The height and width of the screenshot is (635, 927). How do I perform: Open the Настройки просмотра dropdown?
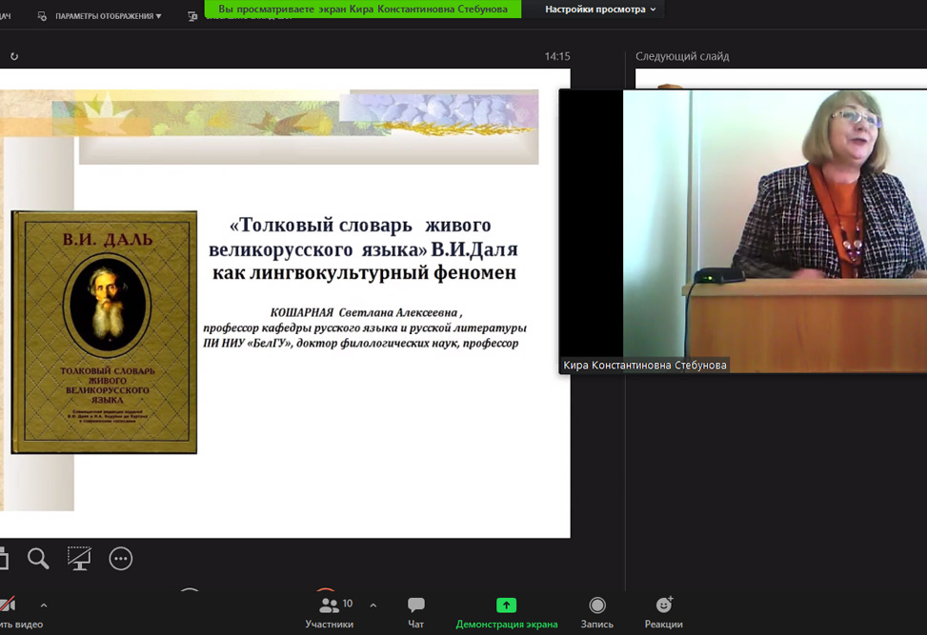click(x=600, y=10)
